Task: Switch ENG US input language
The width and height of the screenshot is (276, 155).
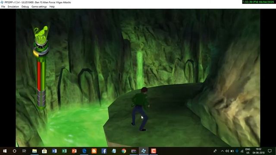Action: click(248, 151)
